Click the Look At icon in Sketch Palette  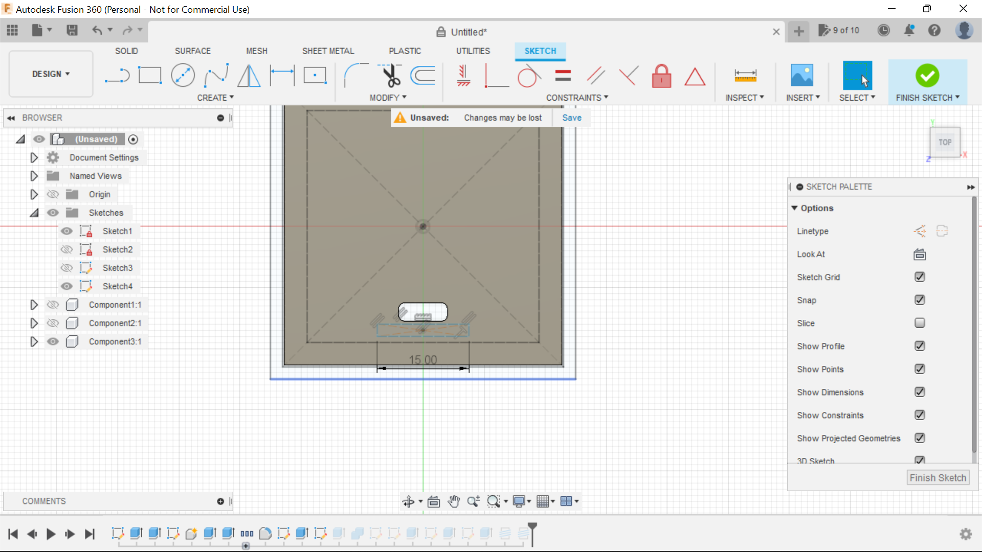[919, 254]
